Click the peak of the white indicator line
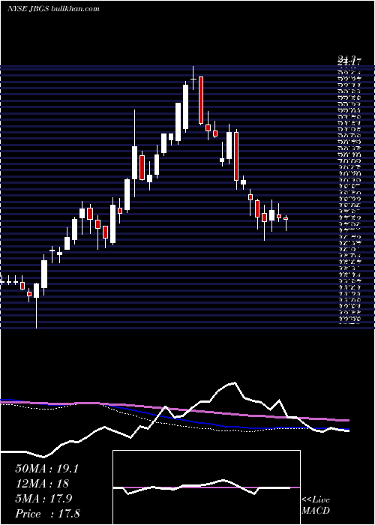 click(x=235, y=382)
